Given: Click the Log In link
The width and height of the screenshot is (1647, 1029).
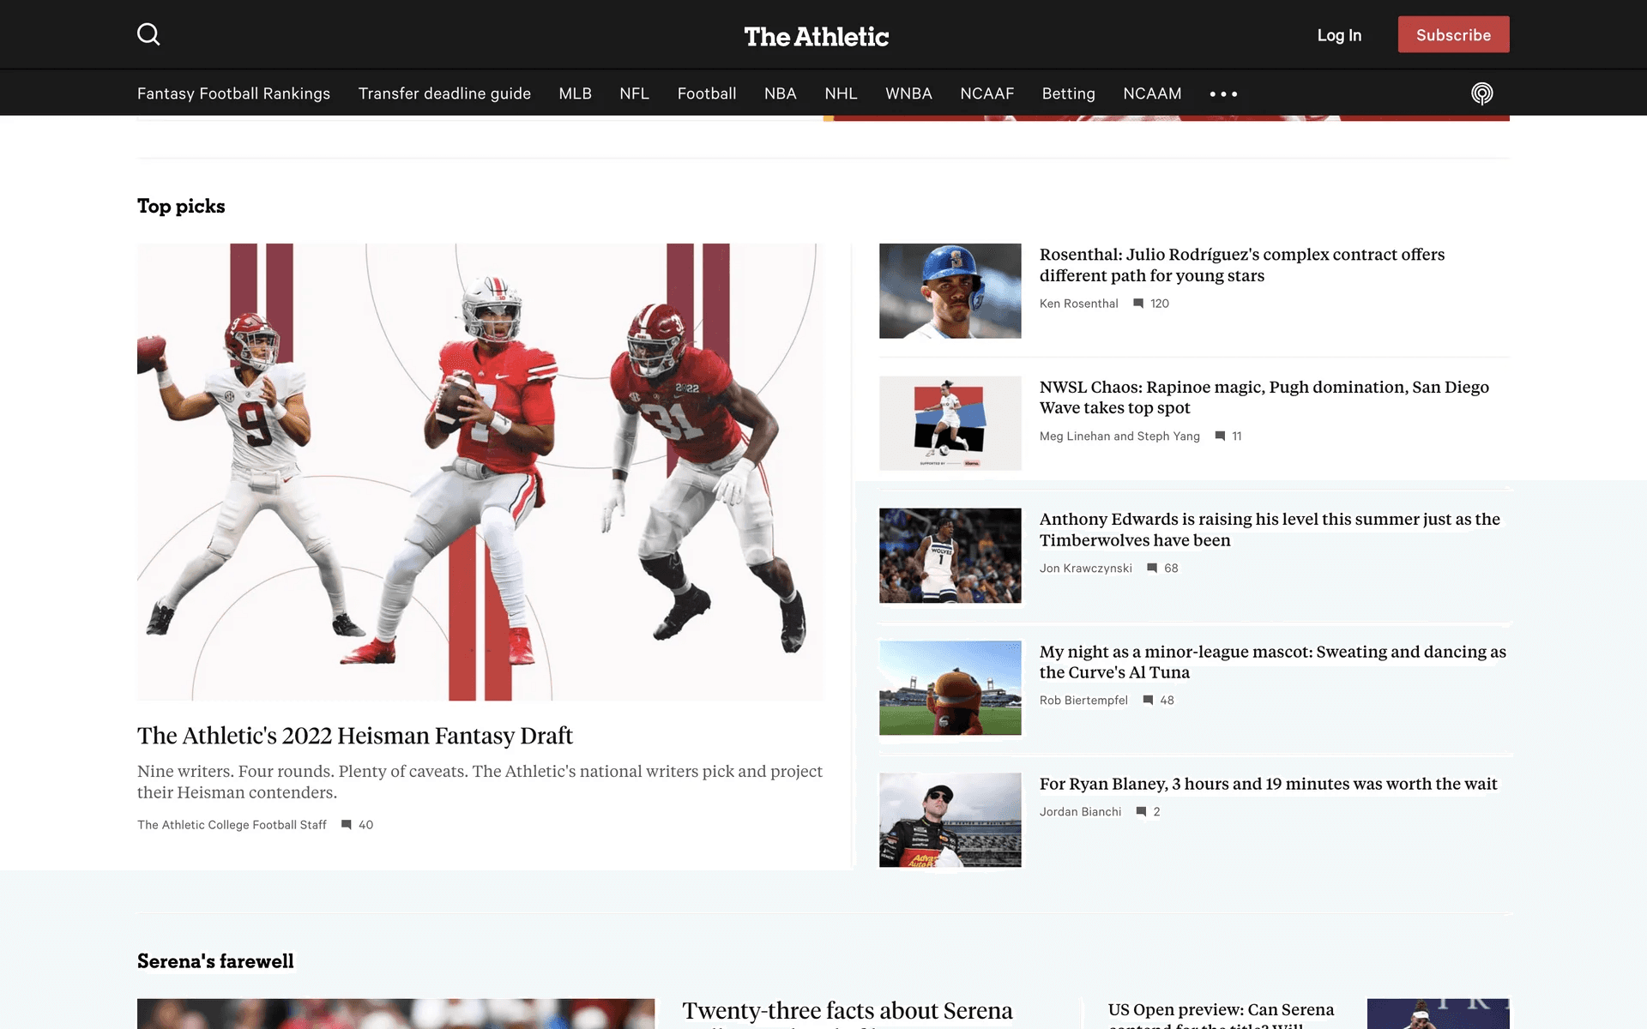Looking at the screenshot, I should [1339, 35].
